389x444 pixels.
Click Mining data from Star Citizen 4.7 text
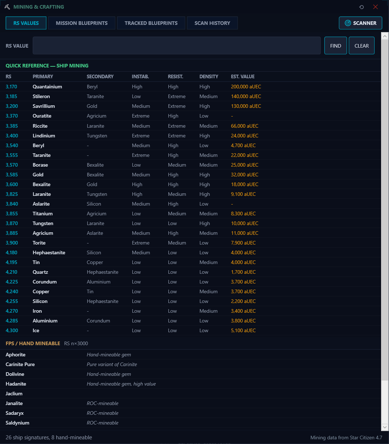click(x=346, y=438)
